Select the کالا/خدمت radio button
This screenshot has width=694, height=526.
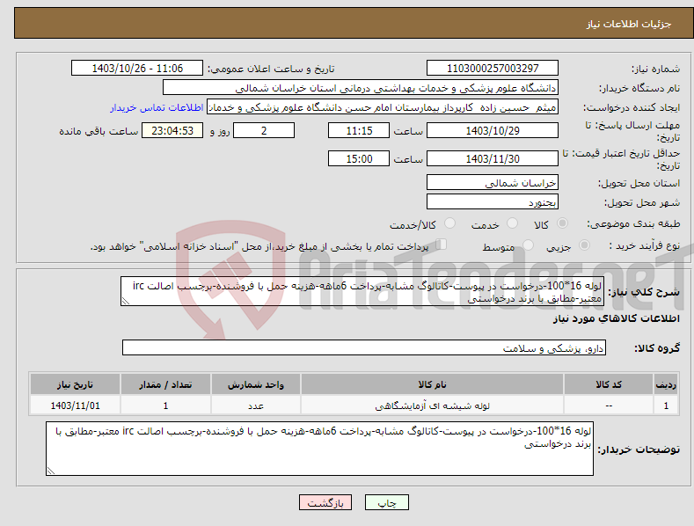[x=449, y=223]
